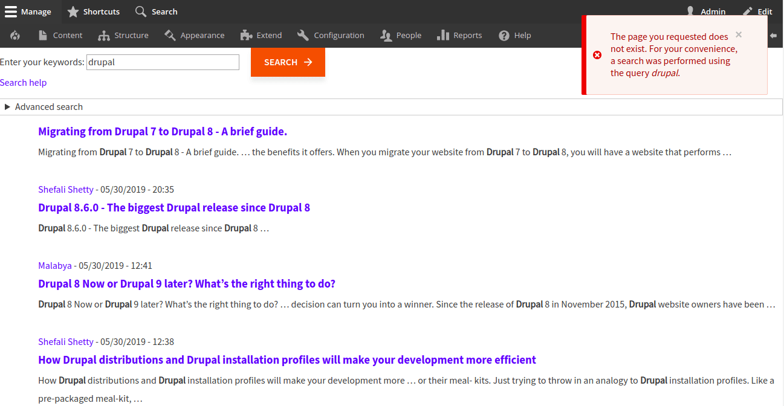The image size is (784, 406).
Task: Click the toolbar orientation arrow icon
Action: click(773, 36)
